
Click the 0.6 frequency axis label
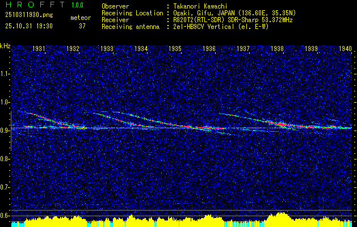pyautogui.click(x=4, y=216)
